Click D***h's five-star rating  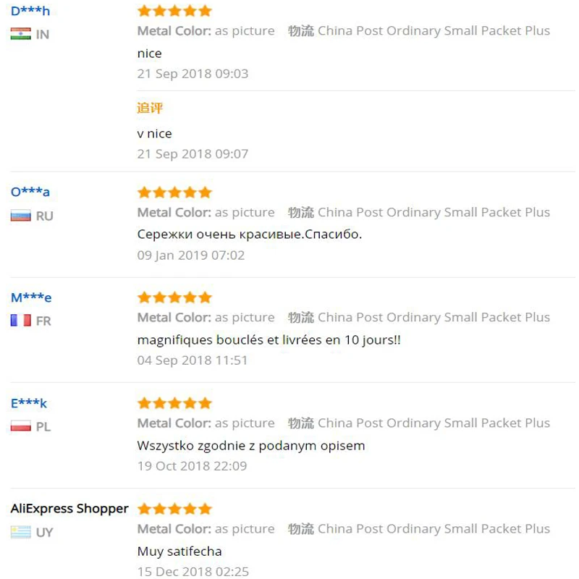174,11
